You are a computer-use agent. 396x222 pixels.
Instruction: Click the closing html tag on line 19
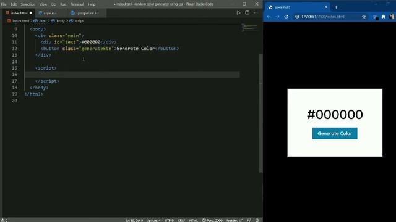pyautogui.click(x=34, y=94)
